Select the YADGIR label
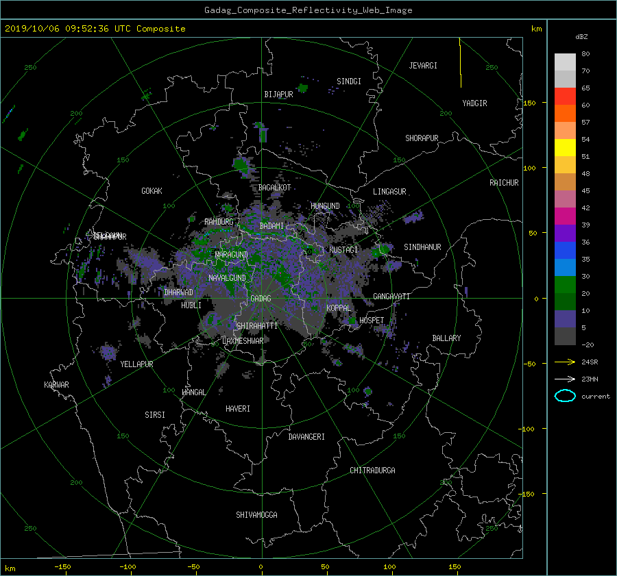The image size is (617, 576). pyautogui.click(x=474, y=103)
